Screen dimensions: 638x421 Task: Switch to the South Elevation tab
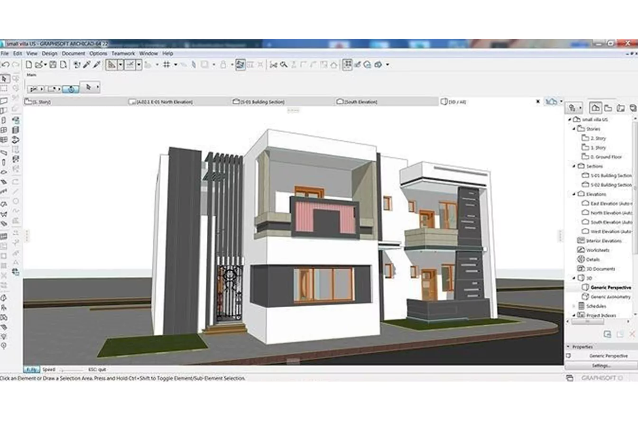(x=387, y=101)
